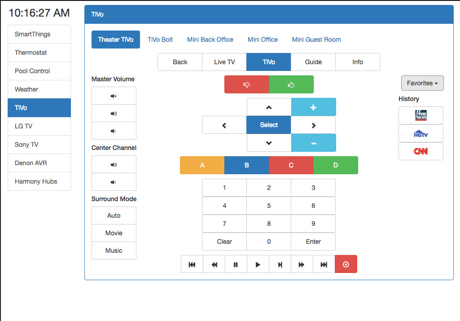
Task: Channel down with the minus button
Action: point(314,143)
